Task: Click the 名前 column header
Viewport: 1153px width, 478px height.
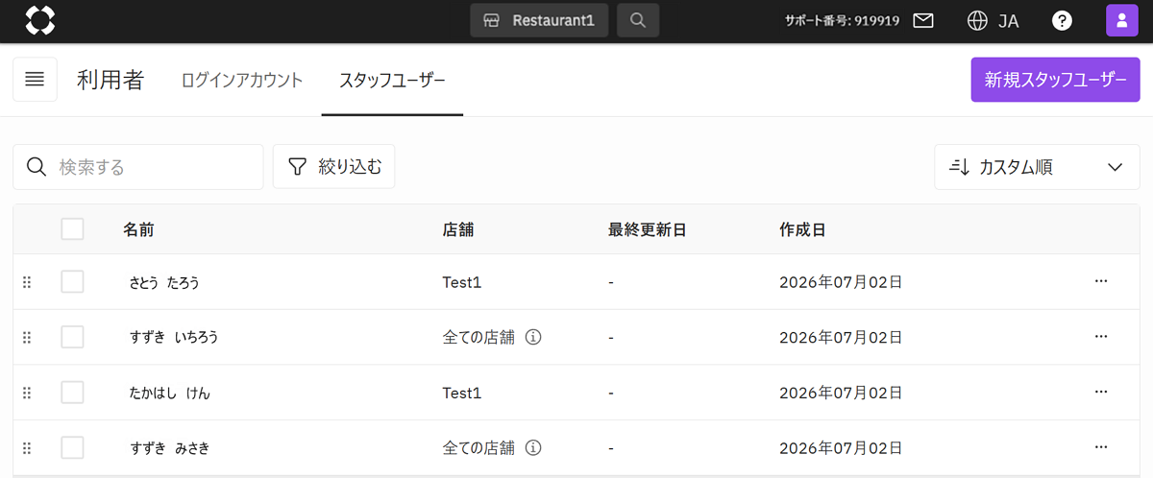Action: pyautogui.click(x=138, y=229)
